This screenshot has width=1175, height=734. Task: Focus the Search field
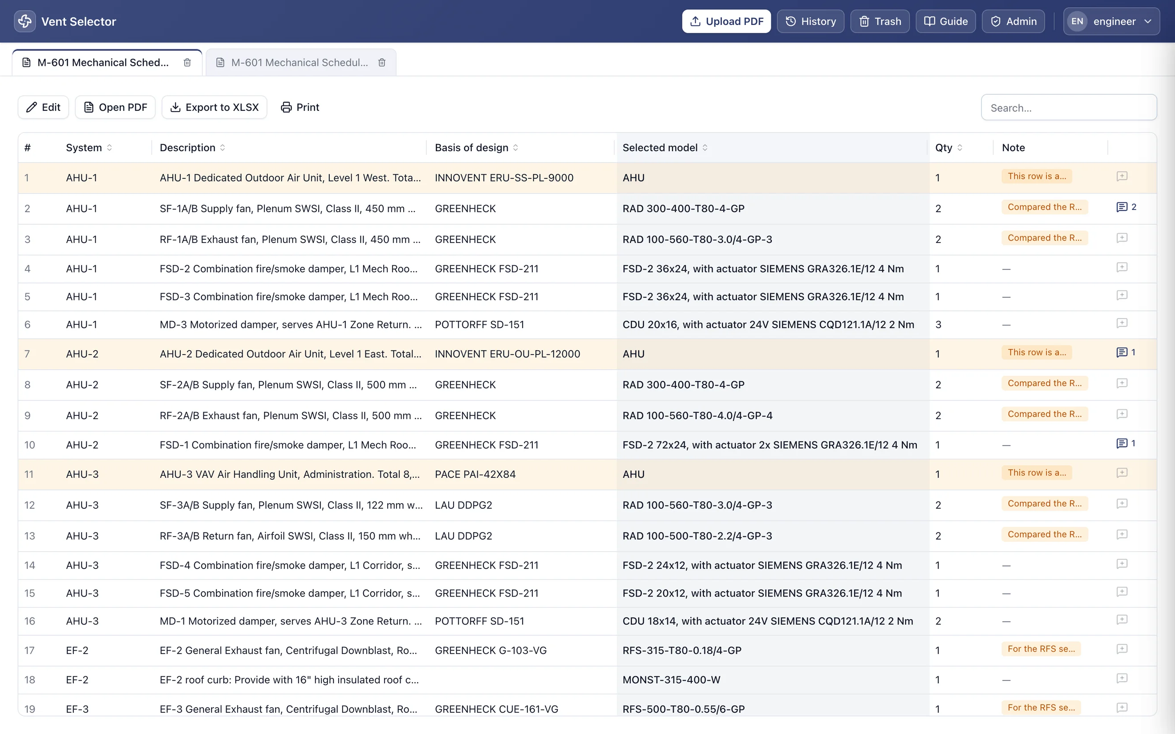coord(1069,108)
